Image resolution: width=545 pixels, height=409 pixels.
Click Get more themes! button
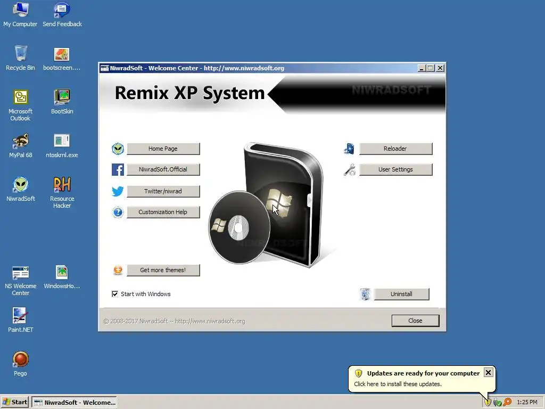(163, 270)
